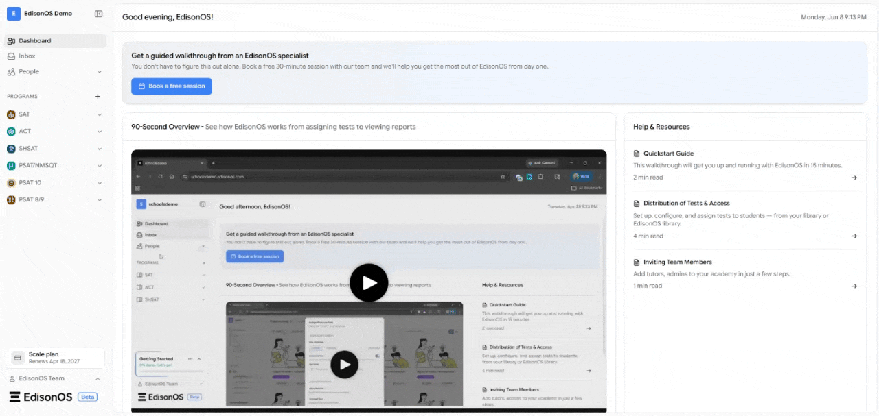879x416 pixels.
Task: Click the arrow for Quickstart Guide
Action: click(854, 178)
